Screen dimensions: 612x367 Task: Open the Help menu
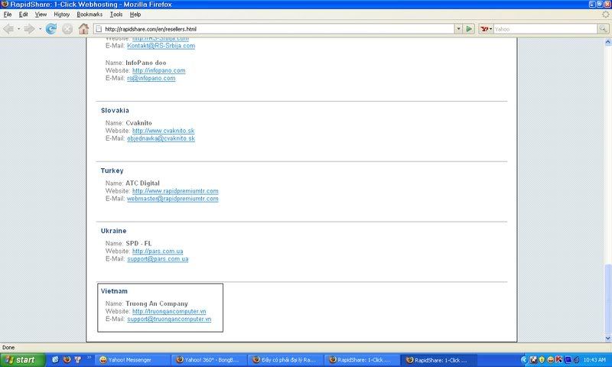click(135, 15)
